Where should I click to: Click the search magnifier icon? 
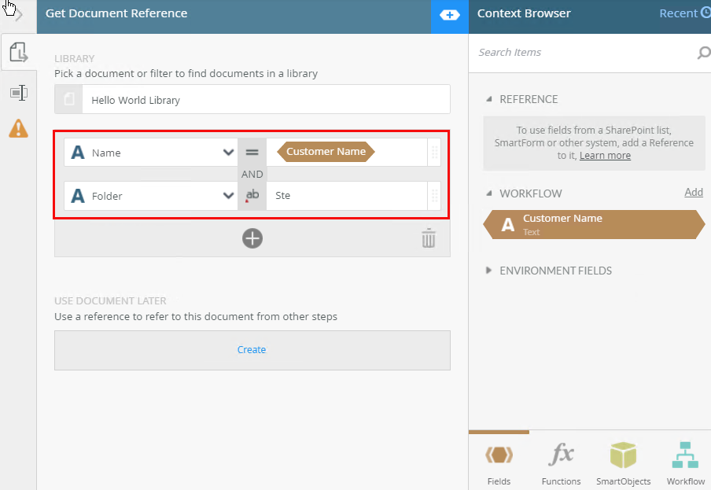(703, 53)
